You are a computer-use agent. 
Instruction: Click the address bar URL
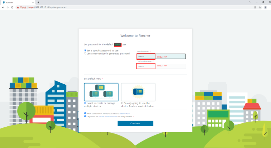(47, 7)
